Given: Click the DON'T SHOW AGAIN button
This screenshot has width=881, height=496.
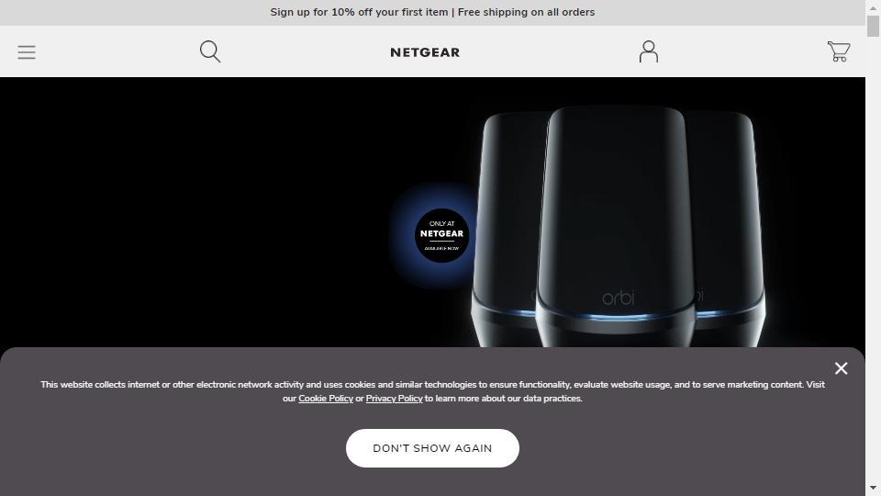Looking at the screenshot, I should click(x=432, y=448).
